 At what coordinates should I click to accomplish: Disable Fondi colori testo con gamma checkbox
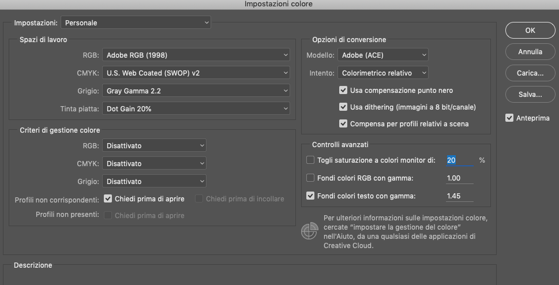click(310, 196)
